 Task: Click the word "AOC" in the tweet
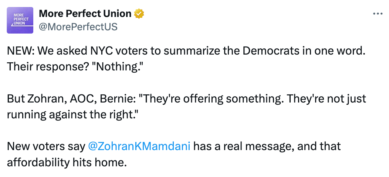80,98
